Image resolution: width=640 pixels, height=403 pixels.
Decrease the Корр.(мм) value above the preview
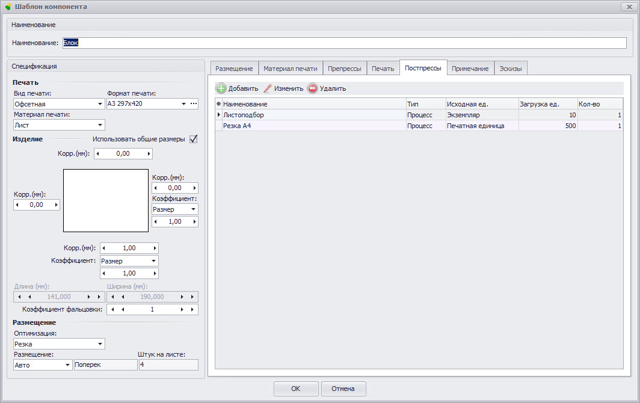tap(97, 154)
